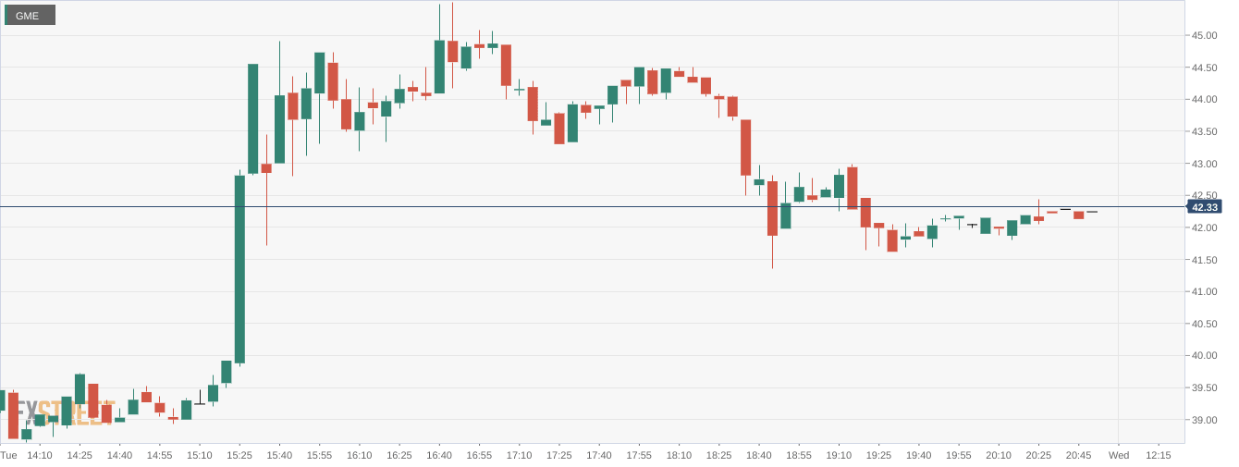Click the GME symbol label
The height and width of the screenshot is (467, 1239).
pyautogui.click(x=30, y=15)
